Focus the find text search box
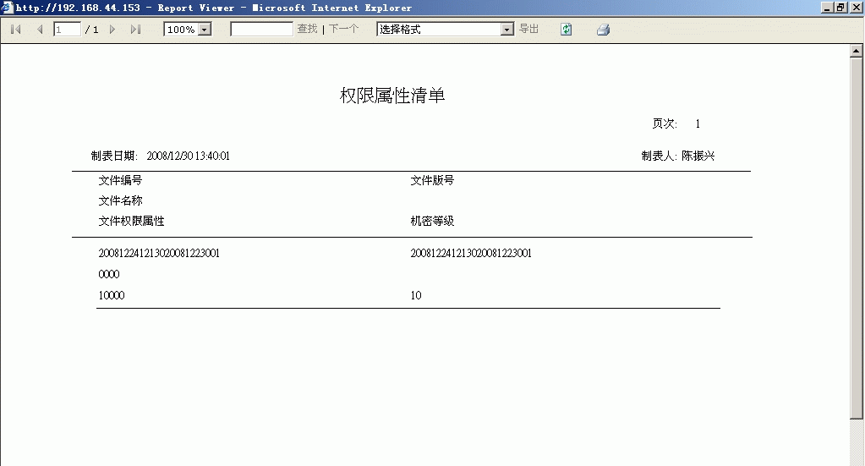Viewport: 865px width, 466px height. click(x=261, y=30)
